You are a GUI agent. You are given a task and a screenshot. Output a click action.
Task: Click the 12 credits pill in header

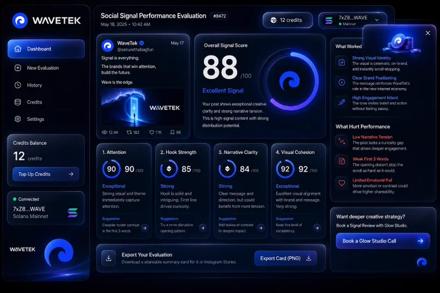[x=288, y=20]
